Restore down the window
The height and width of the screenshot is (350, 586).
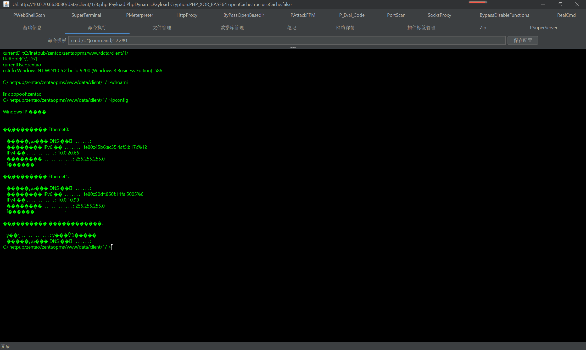[560, 4]
